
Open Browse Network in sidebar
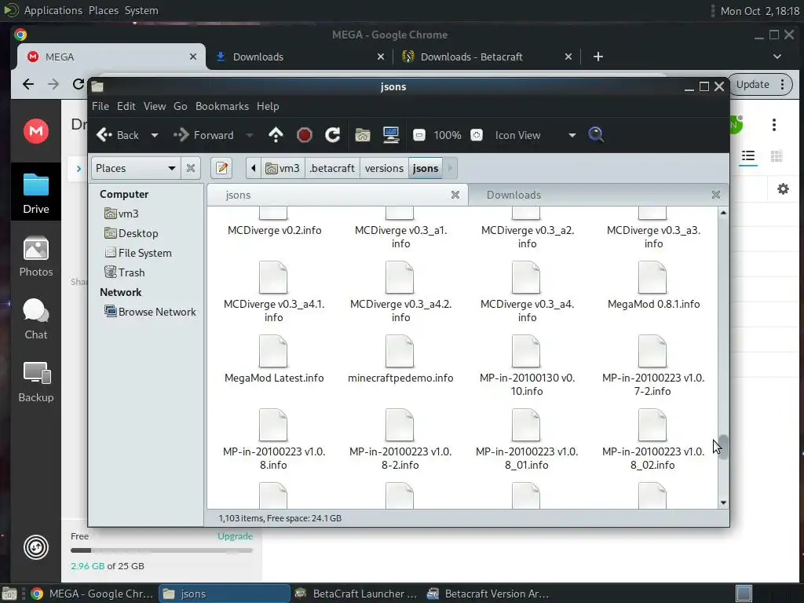pos(150,312)
